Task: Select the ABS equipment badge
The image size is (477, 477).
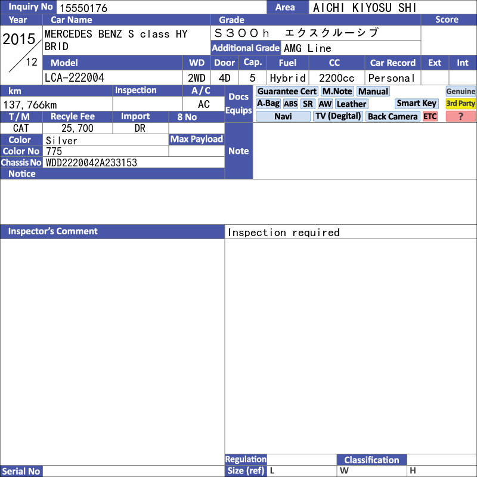Action: pos(290,104)
